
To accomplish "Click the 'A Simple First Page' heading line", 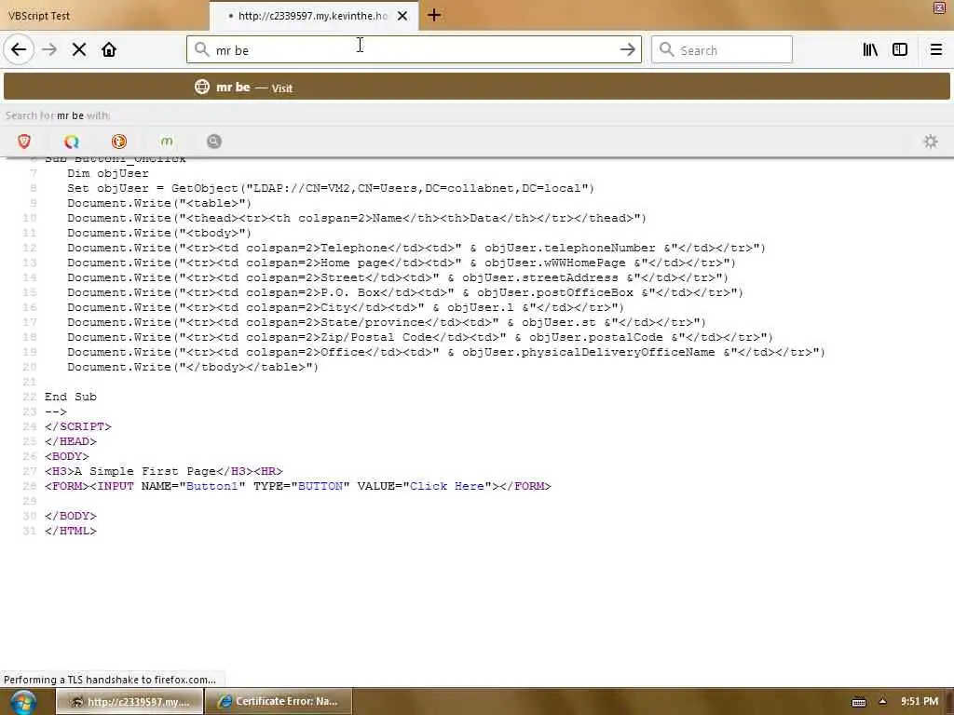I will [x=164, y=471].
